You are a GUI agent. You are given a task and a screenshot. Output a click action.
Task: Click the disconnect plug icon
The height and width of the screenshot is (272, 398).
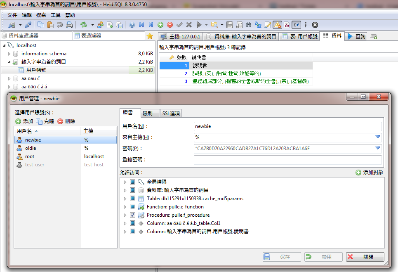click(28, 25)
